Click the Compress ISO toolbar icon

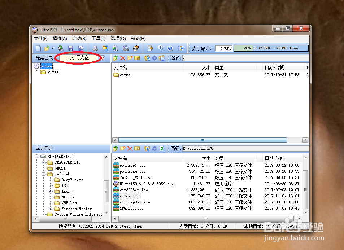(x=105, y=48)
